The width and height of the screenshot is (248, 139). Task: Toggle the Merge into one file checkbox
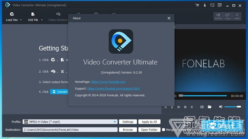[164, 130]
